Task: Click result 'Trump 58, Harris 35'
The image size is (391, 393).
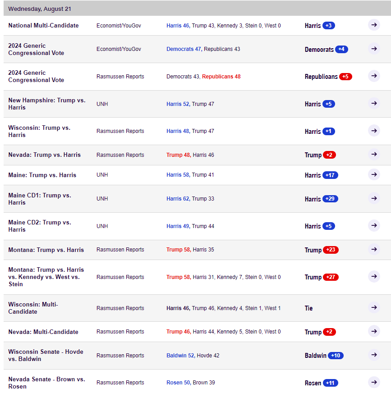Action: (190, 249)
